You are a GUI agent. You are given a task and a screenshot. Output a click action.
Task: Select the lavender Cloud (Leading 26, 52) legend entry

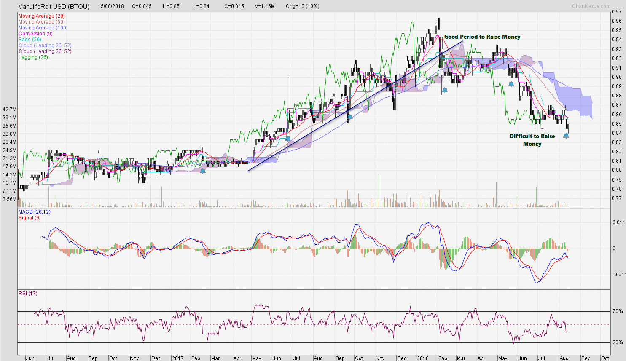(45, 45)
